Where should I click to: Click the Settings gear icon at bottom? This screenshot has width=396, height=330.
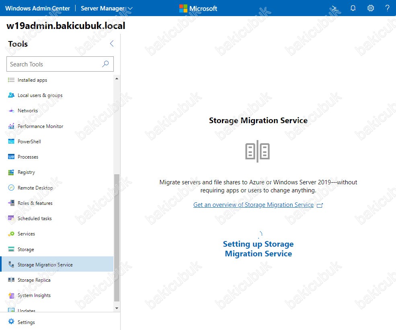11,322
